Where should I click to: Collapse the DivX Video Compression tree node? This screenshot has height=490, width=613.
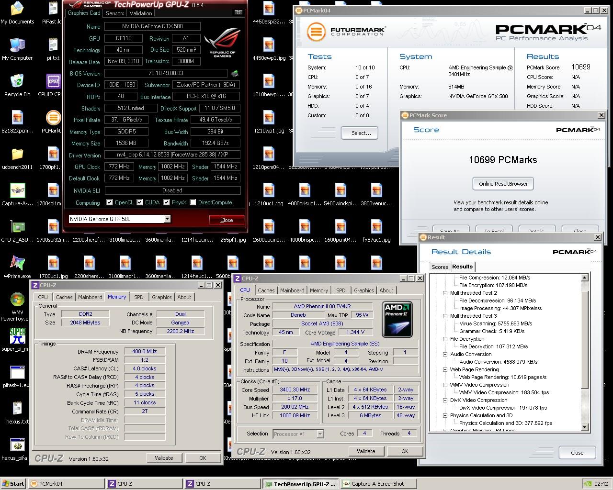click(445, 400)
